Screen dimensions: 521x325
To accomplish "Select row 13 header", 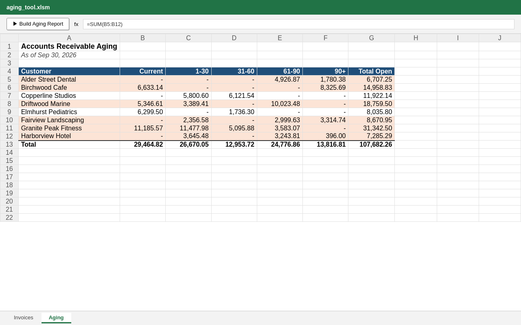I will pos(9,145).
